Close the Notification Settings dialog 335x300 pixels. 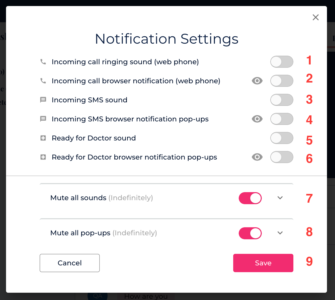315,17
